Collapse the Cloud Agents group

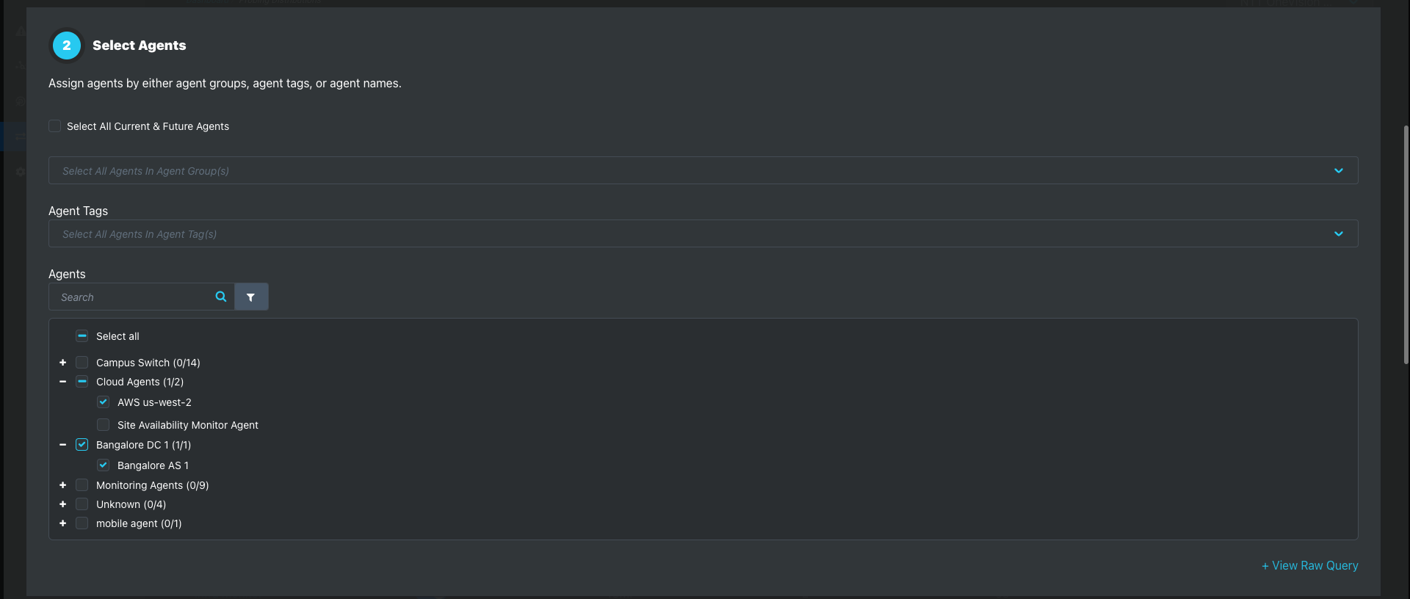(63, 382)
